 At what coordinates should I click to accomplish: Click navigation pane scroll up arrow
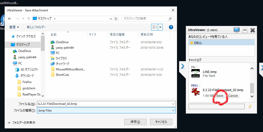tap(43, 34)
